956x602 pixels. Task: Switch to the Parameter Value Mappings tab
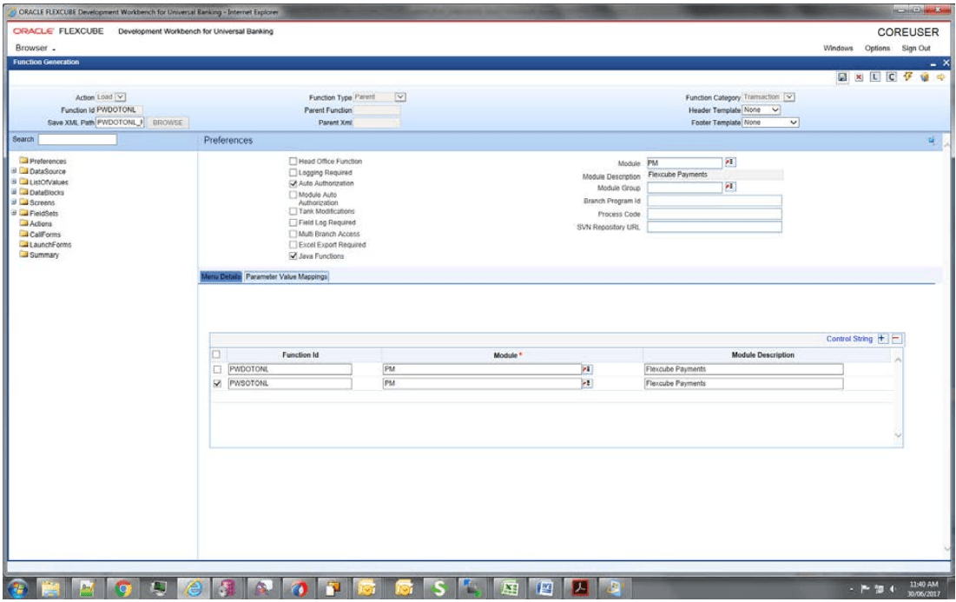point(287,276)
